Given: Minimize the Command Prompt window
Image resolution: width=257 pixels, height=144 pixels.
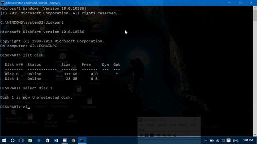Looking at the screenshot, I should [x=229, y=3].
